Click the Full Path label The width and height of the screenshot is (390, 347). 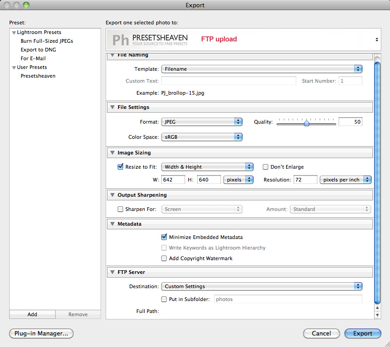147,311
